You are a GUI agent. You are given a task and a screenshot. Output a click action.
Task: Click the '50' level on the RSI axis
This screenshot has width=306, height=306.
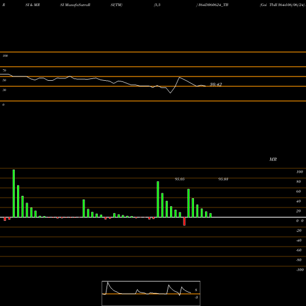click(4, 80)
